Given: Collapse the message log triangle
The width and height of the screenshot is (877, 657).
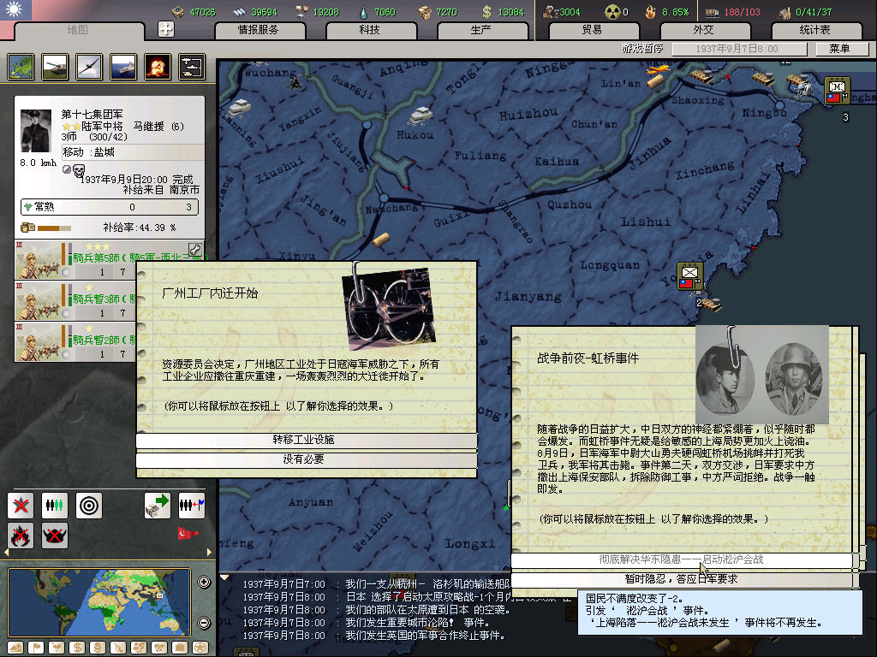Looking at the screenshot, I should [x=224, y=577].
